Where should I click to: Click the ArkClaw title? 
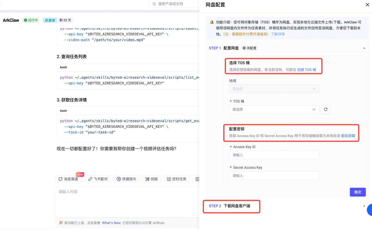pyautogui.click(x=11, y=20)
